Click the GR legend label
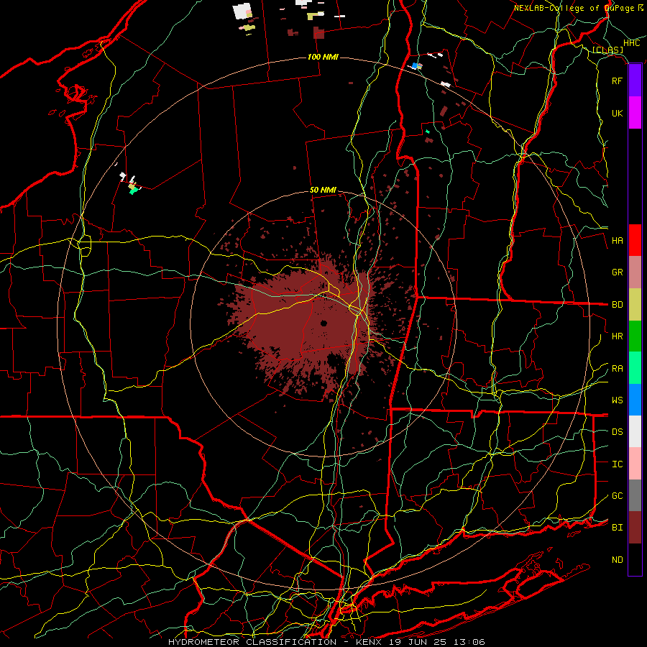 coord(618,272)
